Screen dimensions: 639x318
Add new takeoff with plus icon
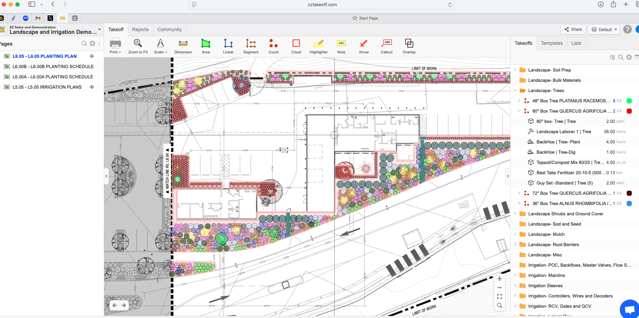(629, 57)
